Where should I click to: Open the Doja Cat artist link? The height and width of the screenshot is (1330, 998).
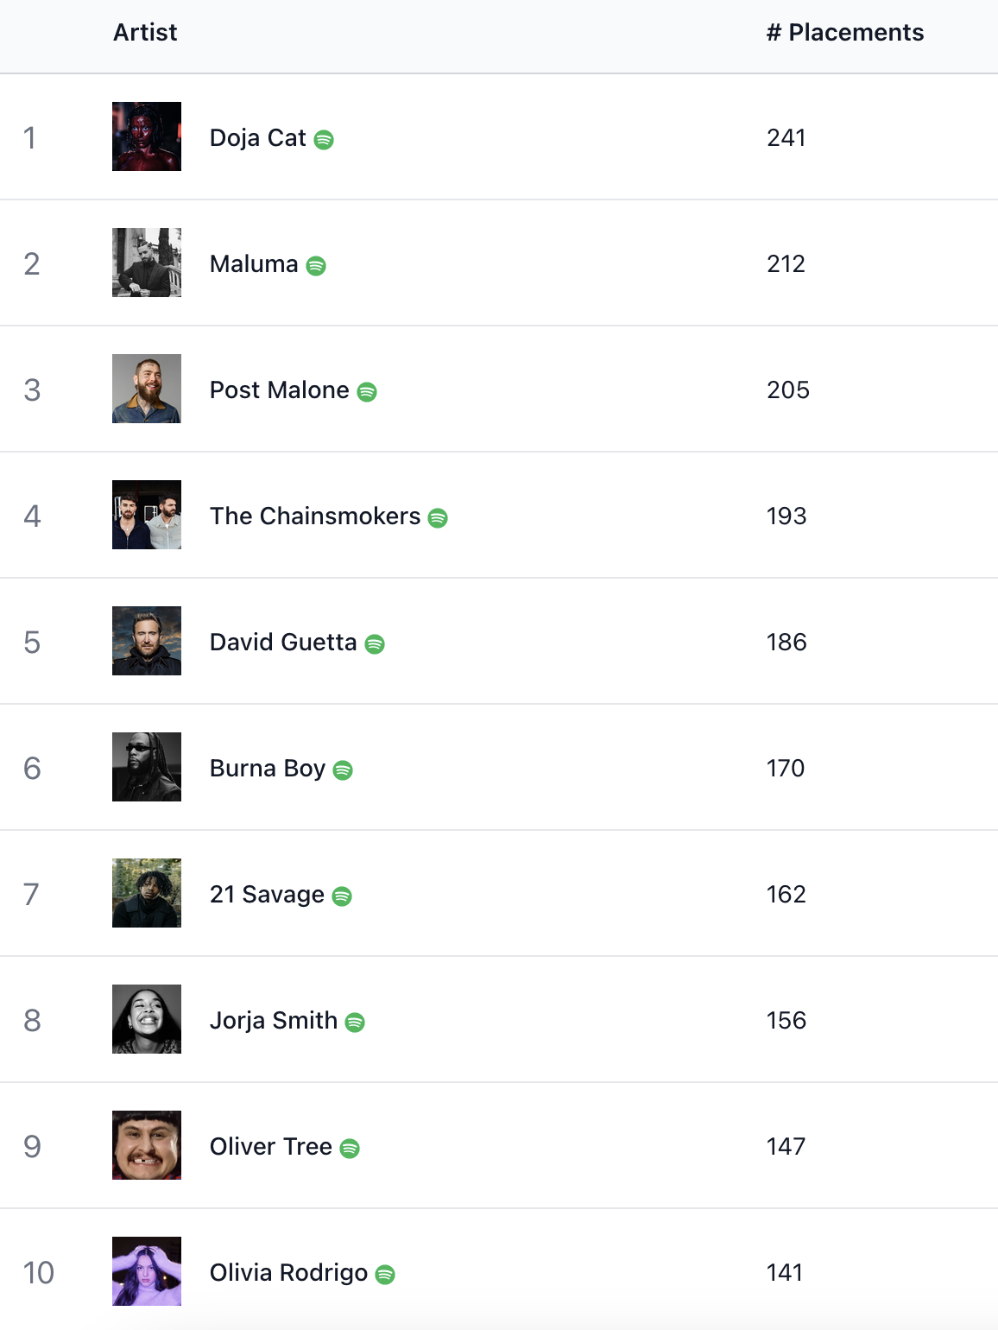[x=257, y=137]
